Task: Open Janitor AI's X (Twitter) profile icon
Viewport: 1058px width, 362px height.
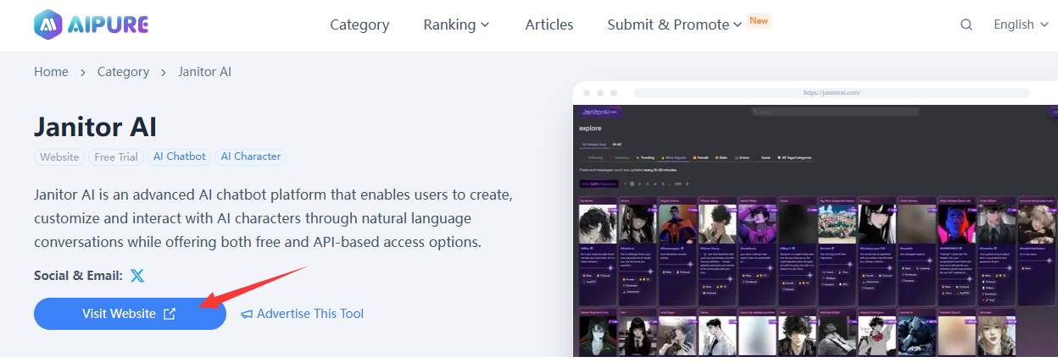Action: pyautogui.click(x=137, y=276)
